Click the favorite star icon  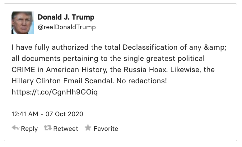click(x=88, y=128)
